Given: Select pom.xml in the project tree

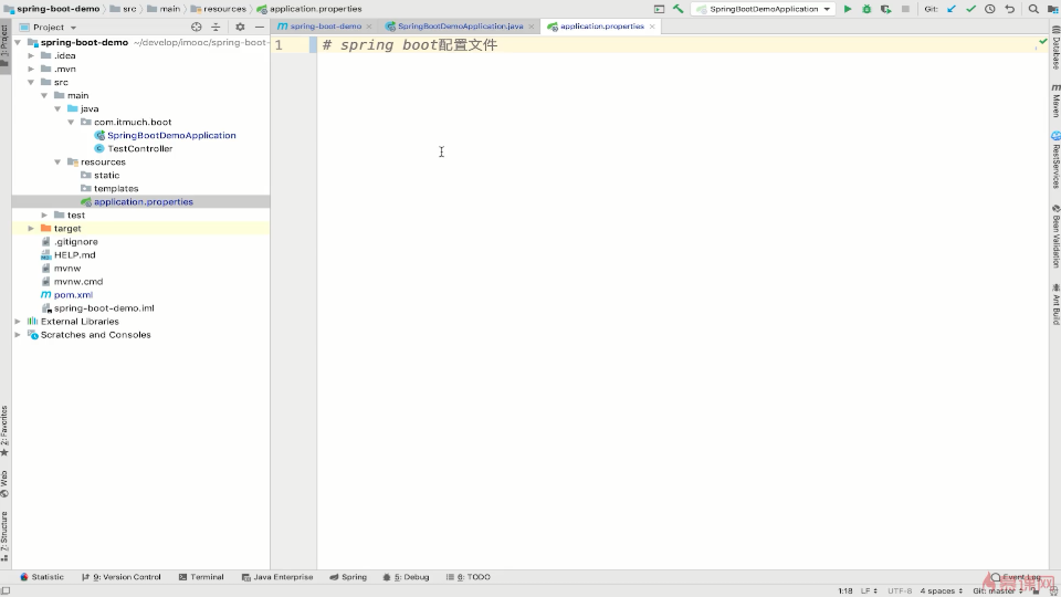Looking at the screenshot, I should 73,295.
